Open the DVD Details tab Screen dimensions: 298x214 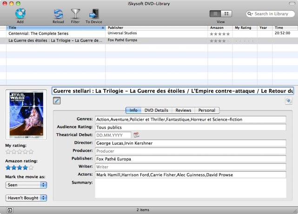[156, 110]
